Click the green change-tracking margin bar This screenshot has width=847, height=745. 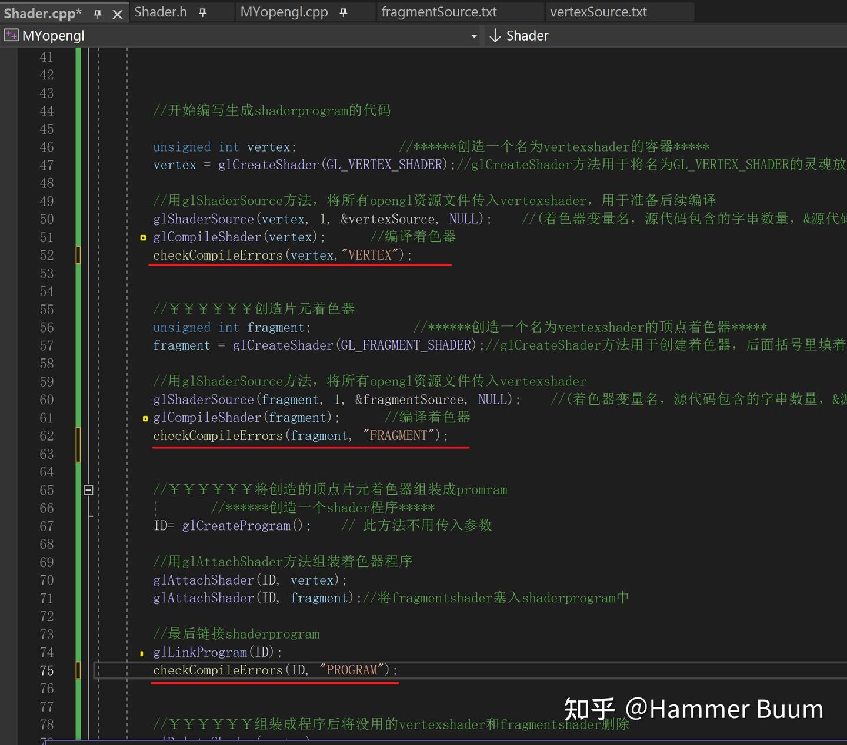[x=77, y=353]
